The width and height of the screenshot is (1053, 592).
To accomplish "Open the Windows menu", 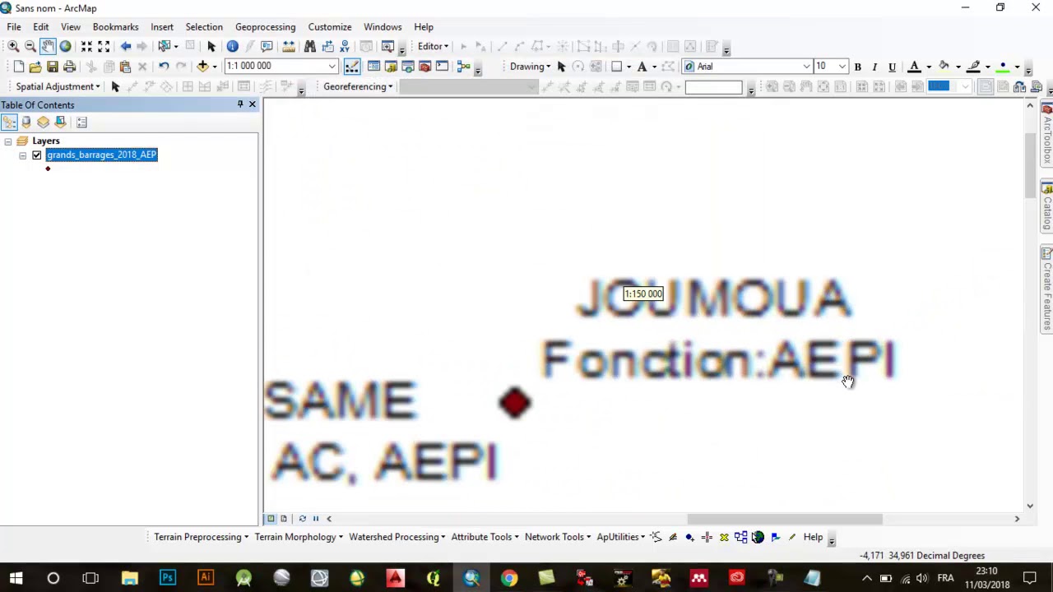I will (383, 27).
